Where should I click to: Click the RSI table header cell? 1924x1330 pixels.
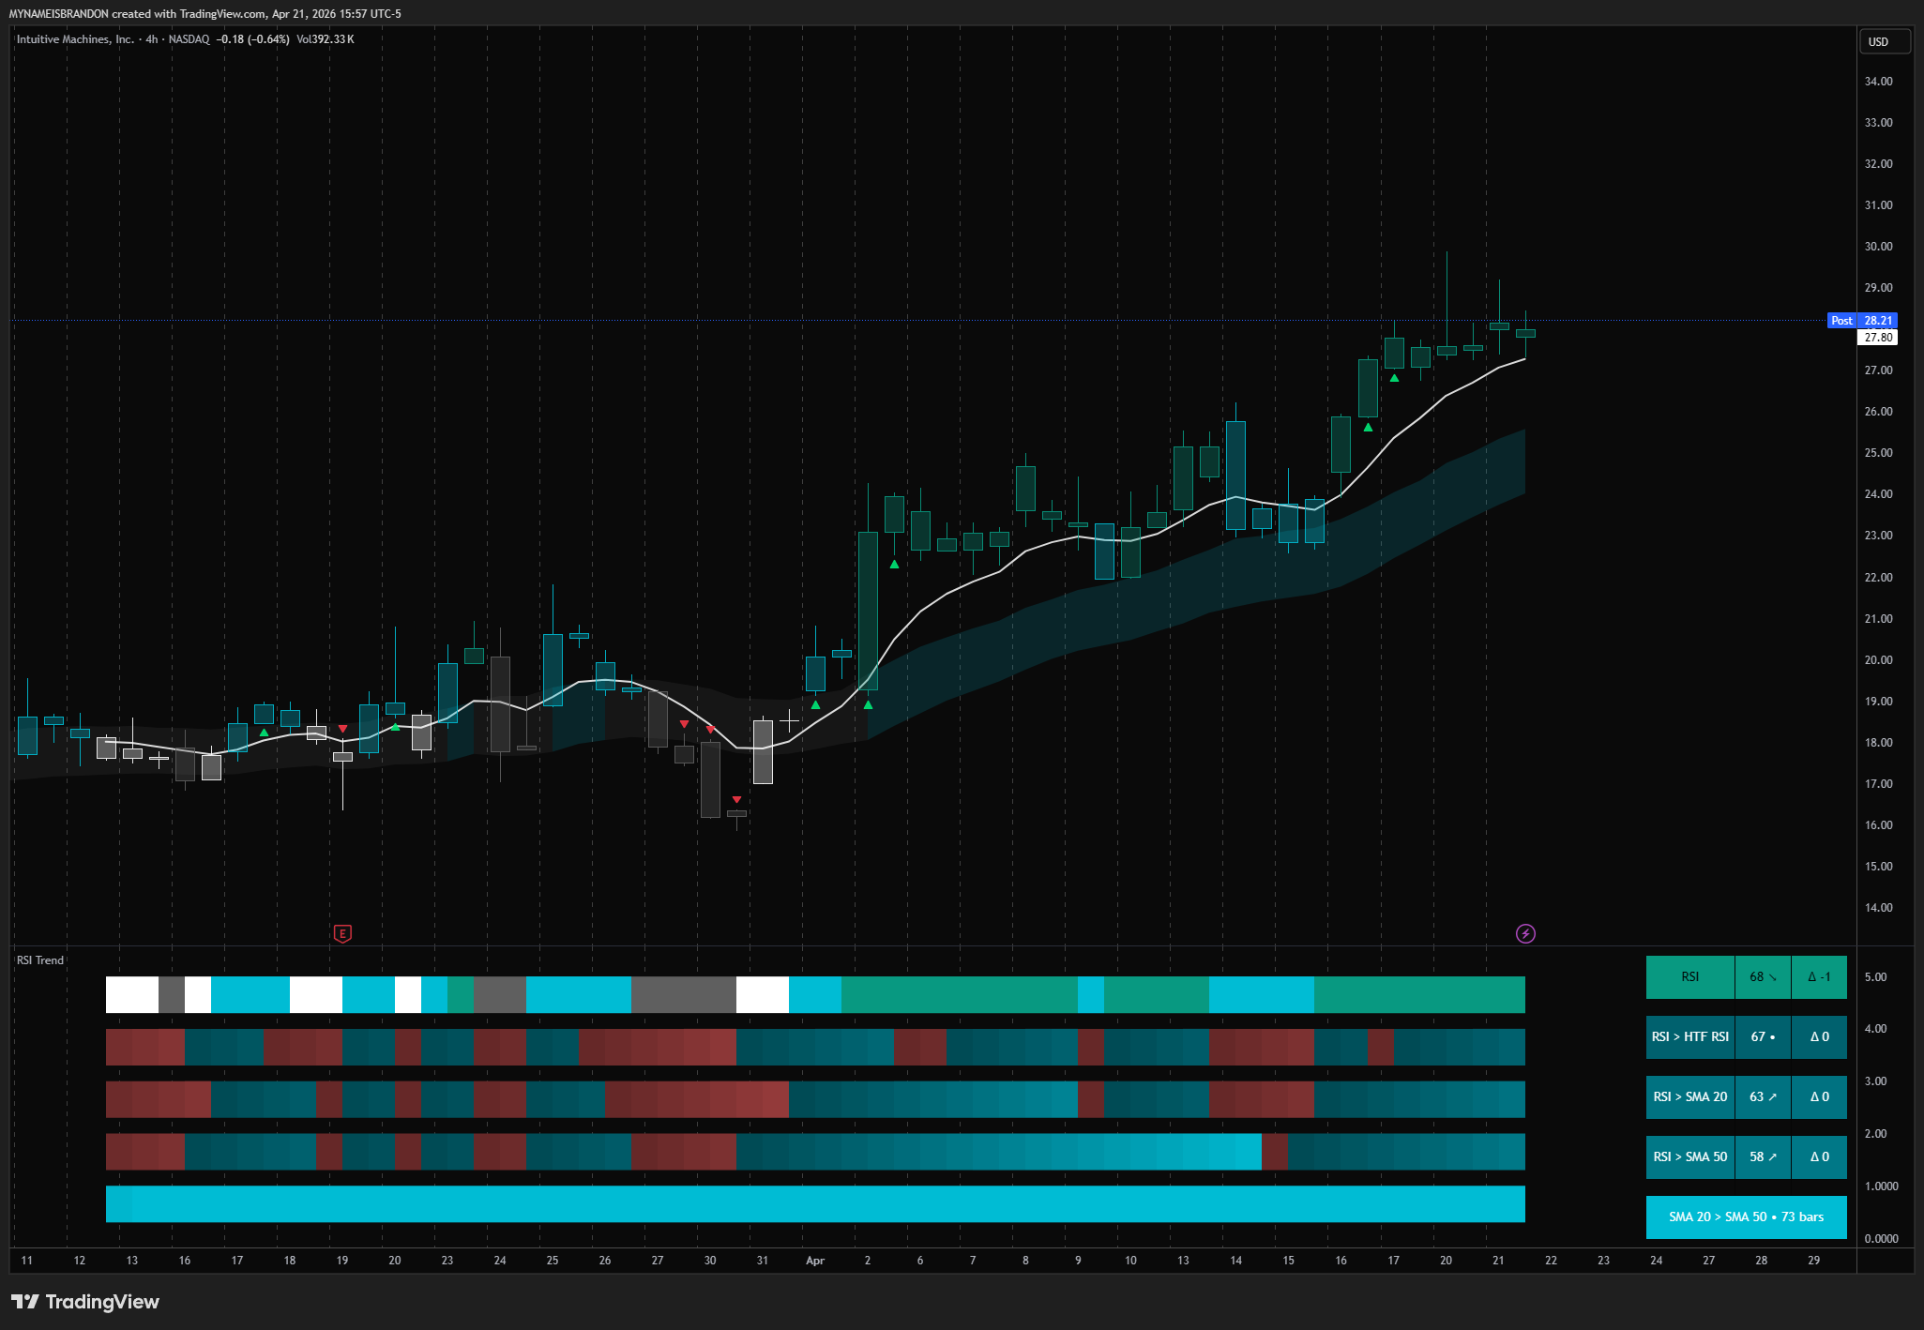click(x=1690, y=976)
